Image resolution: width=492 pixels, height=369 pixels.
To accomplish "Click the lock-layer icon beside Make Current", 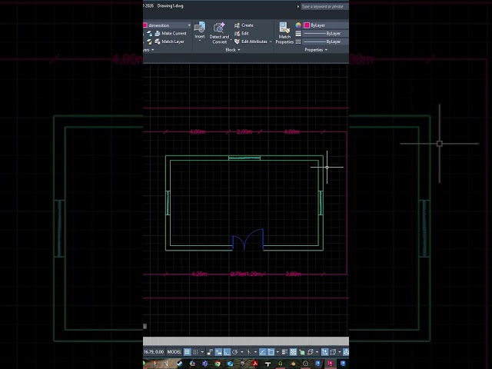I will pyautogui.click(x=149, y=33).
